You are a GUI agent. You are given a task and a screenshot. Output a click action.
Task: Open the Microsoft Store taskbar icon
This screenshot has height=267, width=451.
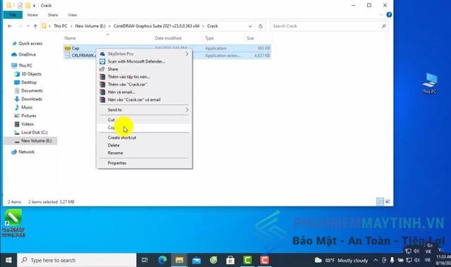pyautogui.click(x=230, y=260)
